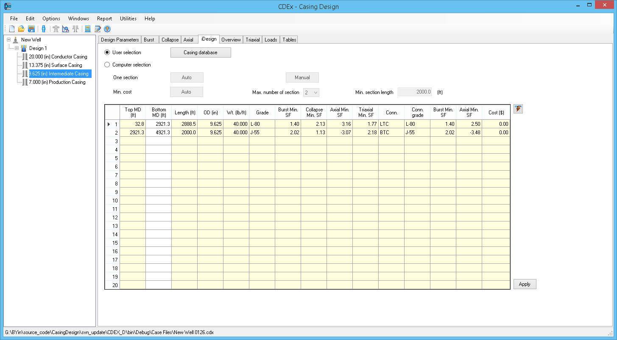Collapse the Design 1 tree node
617x340 pixels.
pos(17,48)
